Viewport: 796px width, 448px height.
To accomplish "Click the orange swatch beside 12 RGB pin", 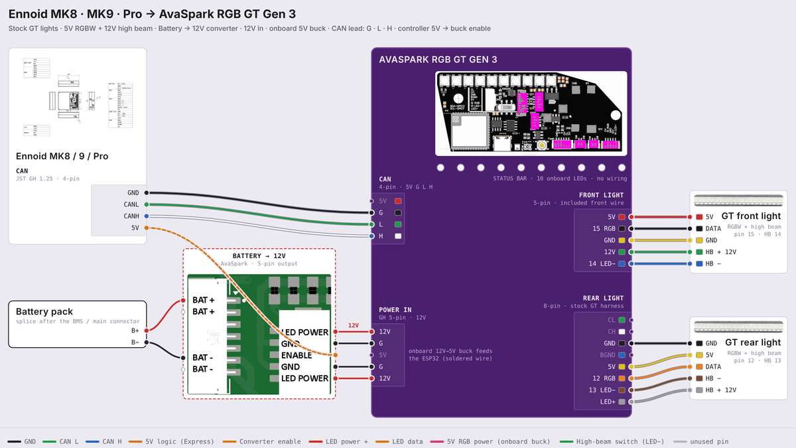I will [x=622, y=378].
